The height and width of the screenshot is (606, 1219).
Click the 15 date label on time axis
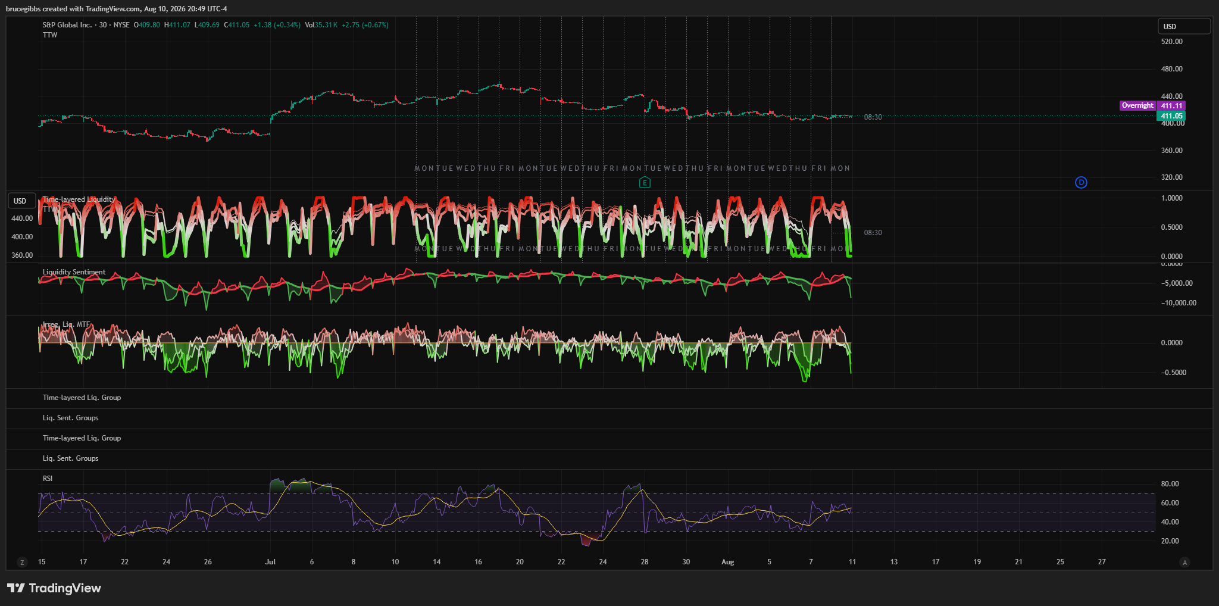(x=42, y=562)
